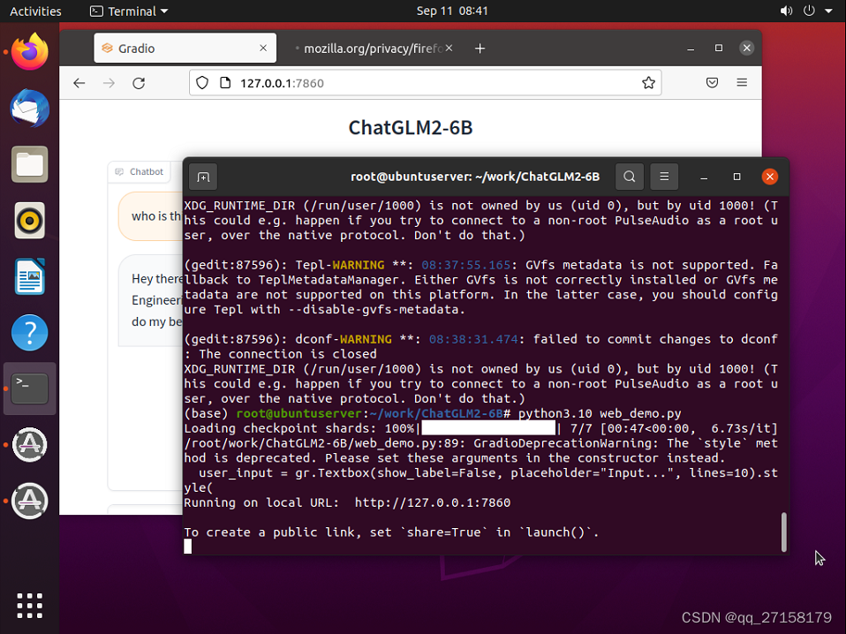The width and height of the screenshot is (846, 634).
Task: Select the Terminal icon in dock
Action: pos(30,389)
